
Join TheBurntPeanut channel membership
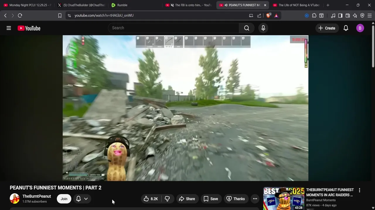[x=64, y=199]
